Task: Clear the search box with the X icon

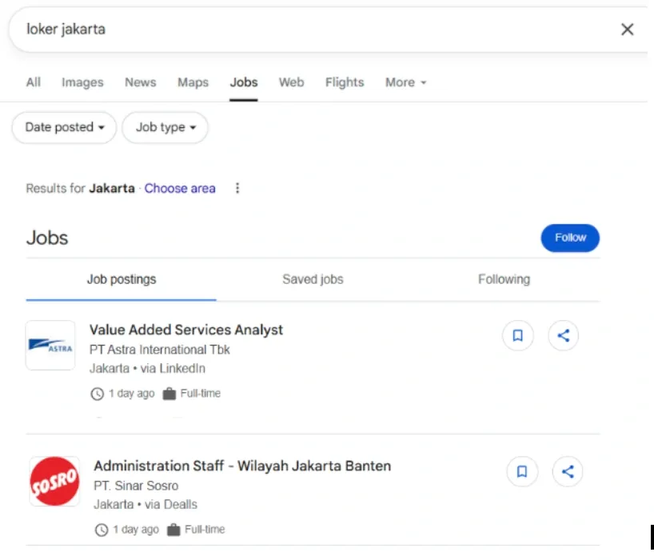Action: pyautogui.click(x=627, y=30)
